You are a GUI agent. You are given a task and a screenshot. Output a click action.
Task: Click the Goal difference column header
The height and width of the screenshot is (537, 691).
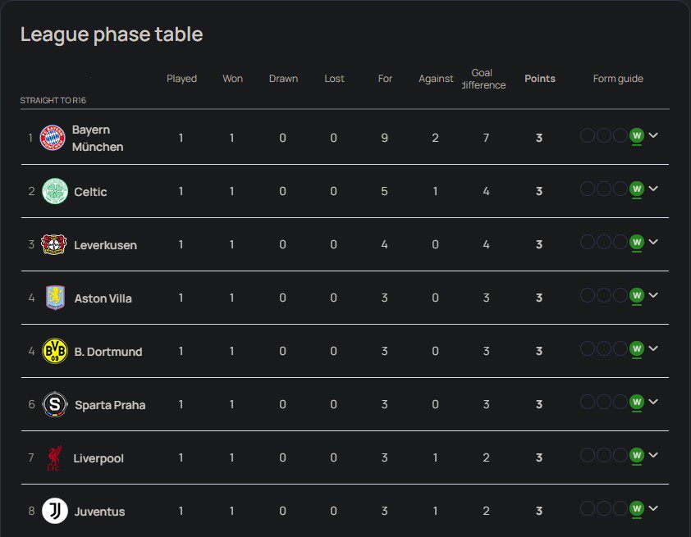[483, 79]
